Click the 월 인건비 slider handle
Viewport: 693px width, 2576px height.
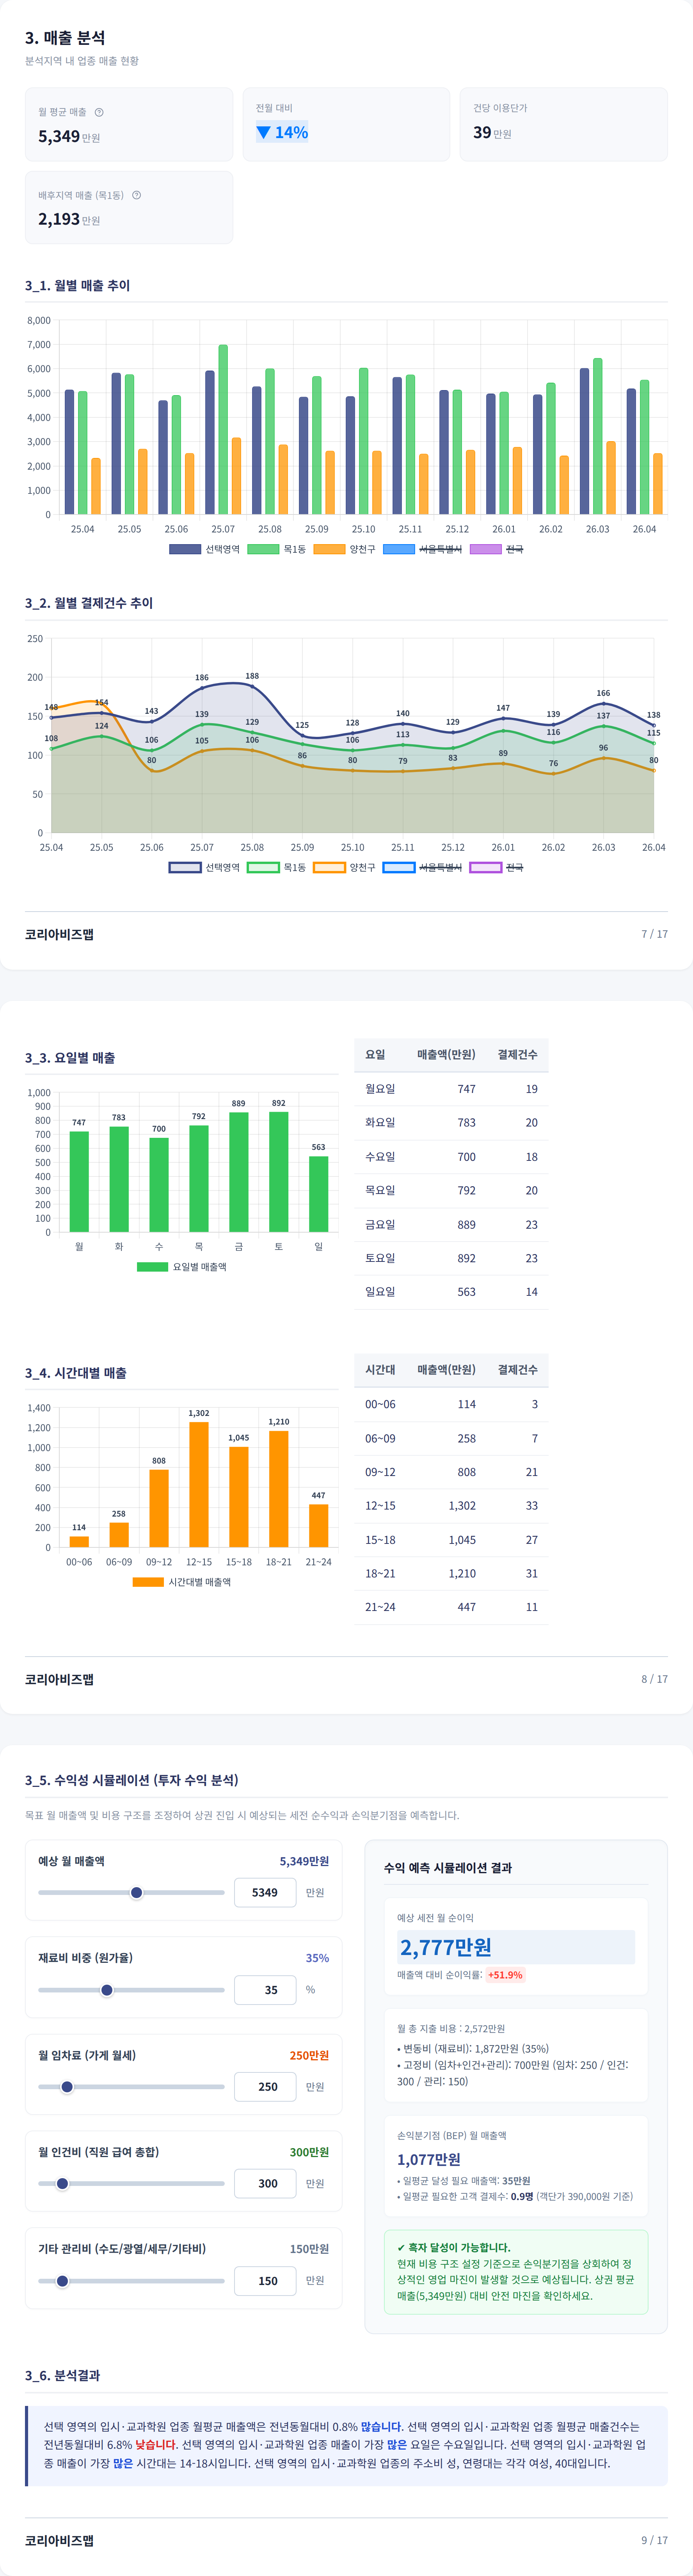pyautogui.click(x=62, y=2184)
